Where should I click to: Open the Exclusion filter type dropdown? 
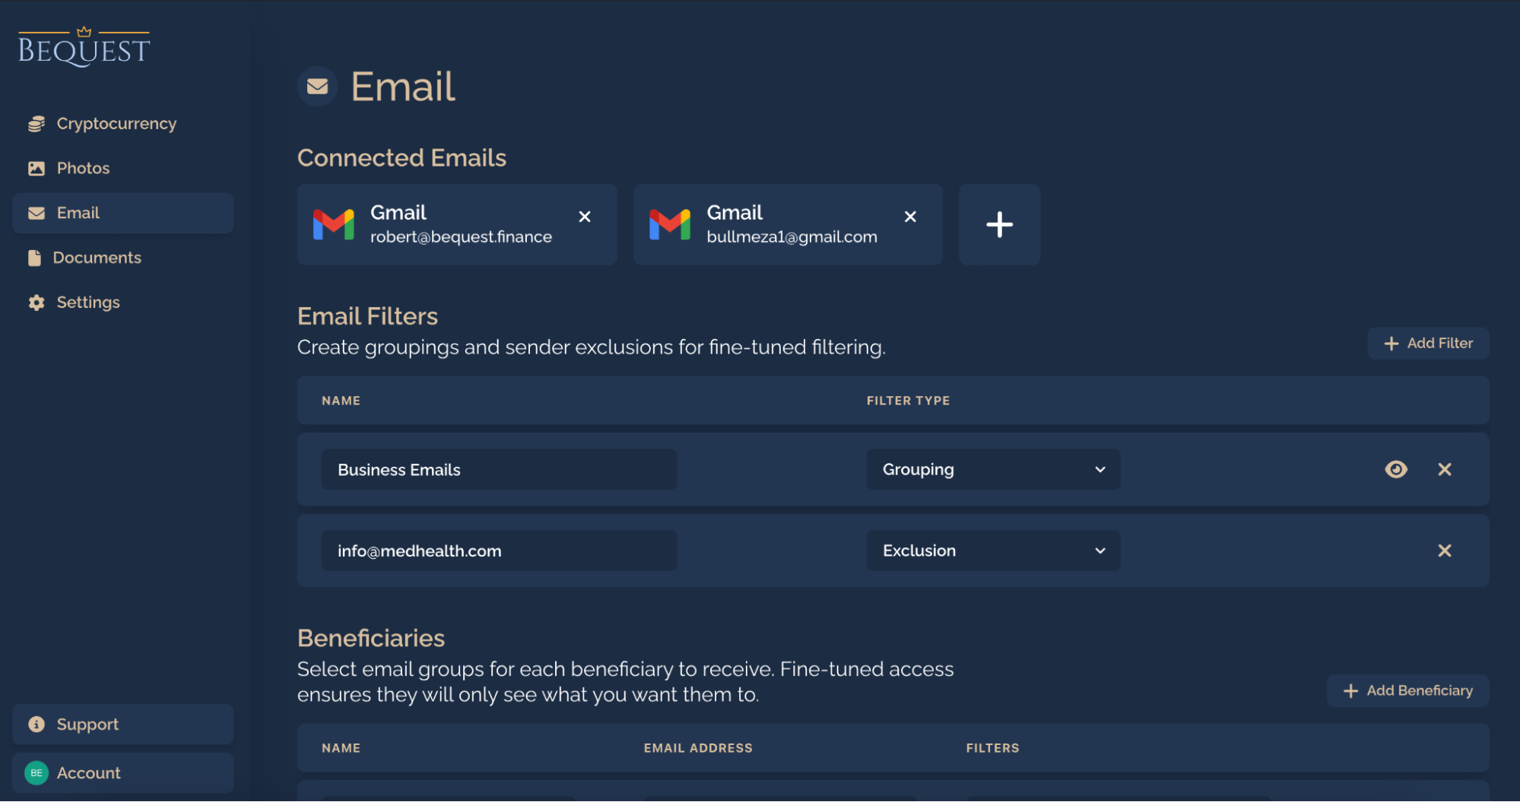point(992,550)
